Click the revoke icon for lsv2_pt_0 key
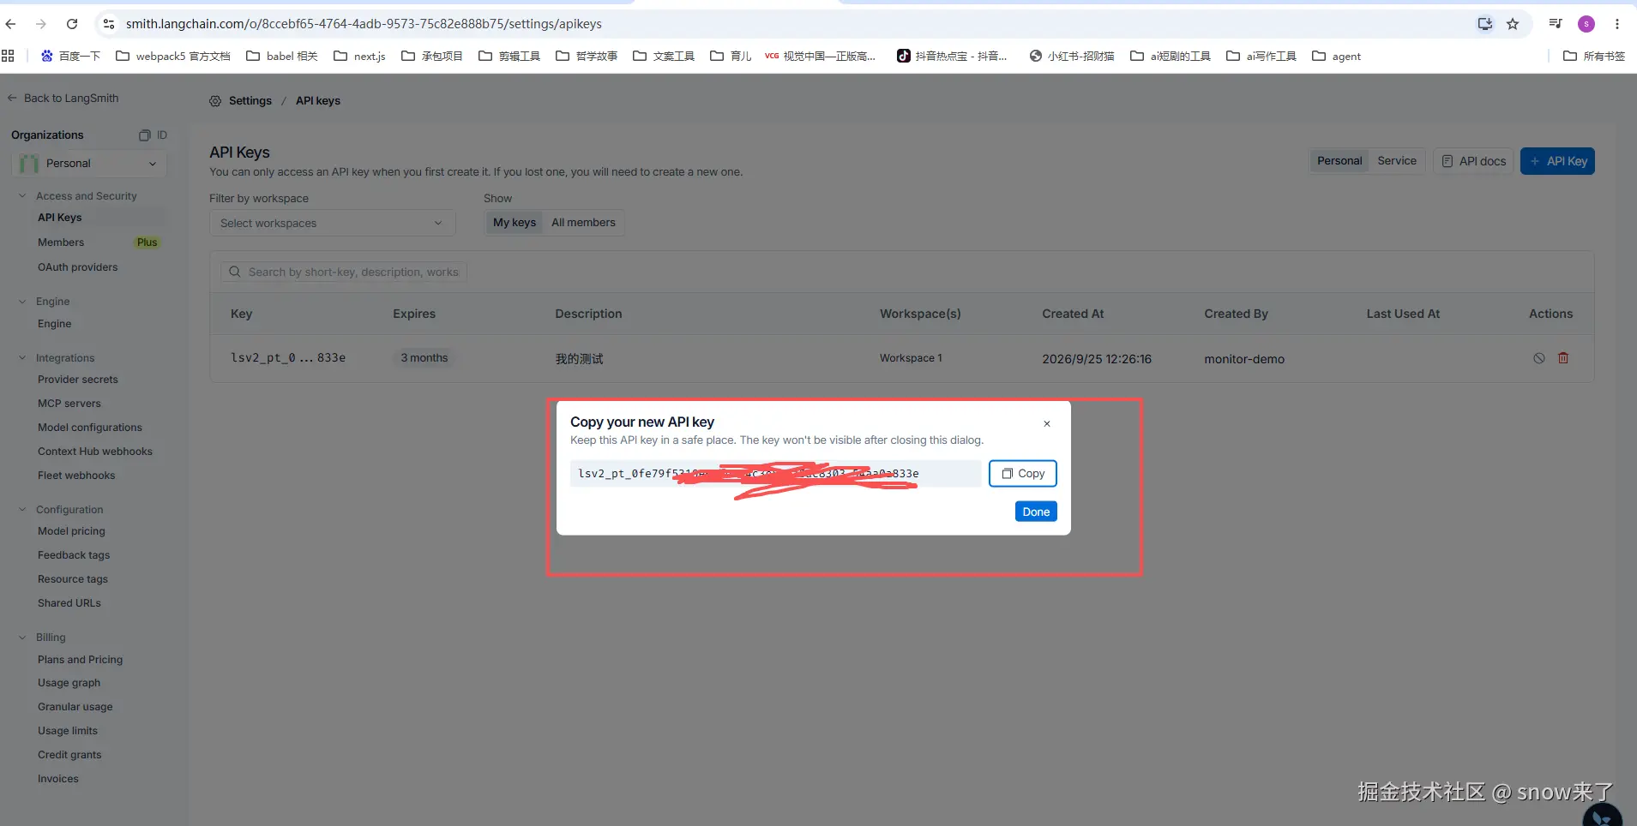The height and width of the screenshot is (826, 1637). pyautogui.click(x=1539, y=358)
